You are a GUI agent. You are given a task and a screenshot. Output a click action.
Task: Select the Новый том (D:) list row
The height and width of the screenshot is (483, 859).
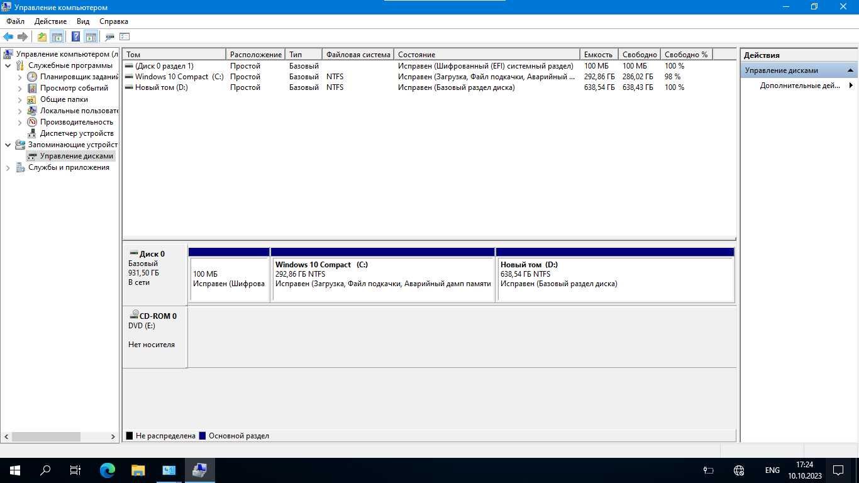click(x=429, y=87)
